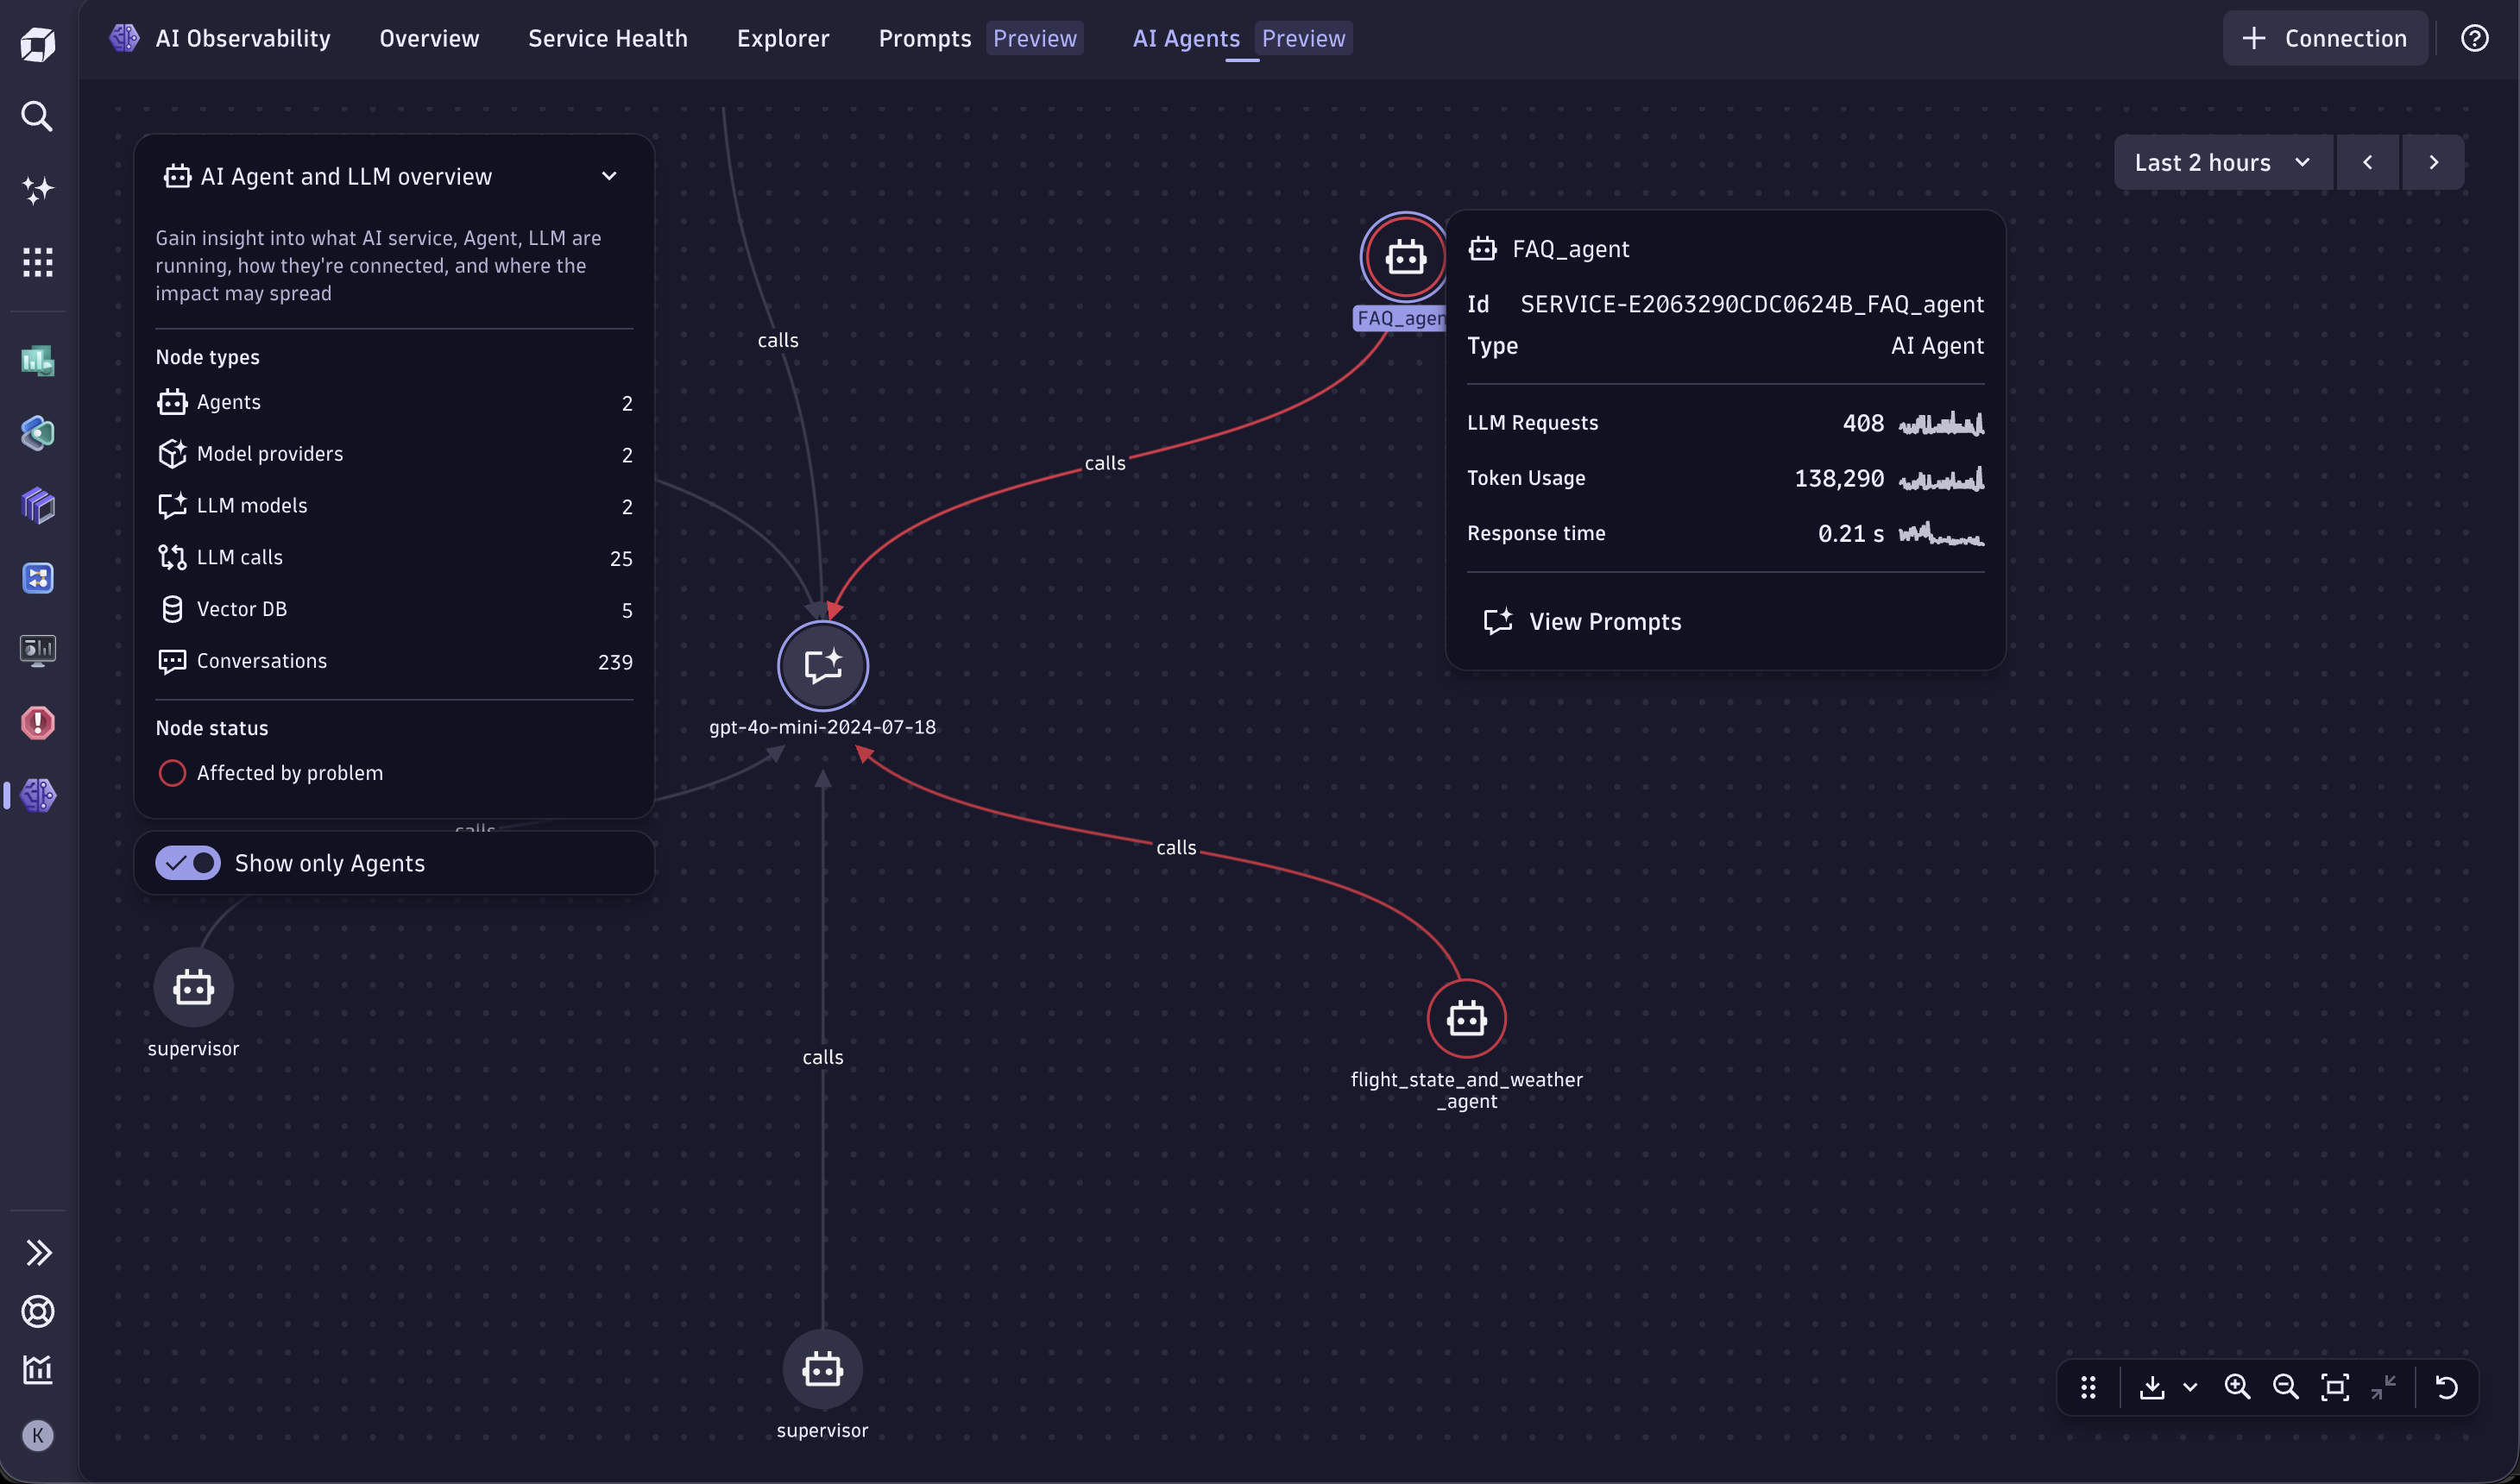Click the 'calls' label on FAQ_agent edge
This screenshot has height=1484, width=2520.
pos(1105,463)
